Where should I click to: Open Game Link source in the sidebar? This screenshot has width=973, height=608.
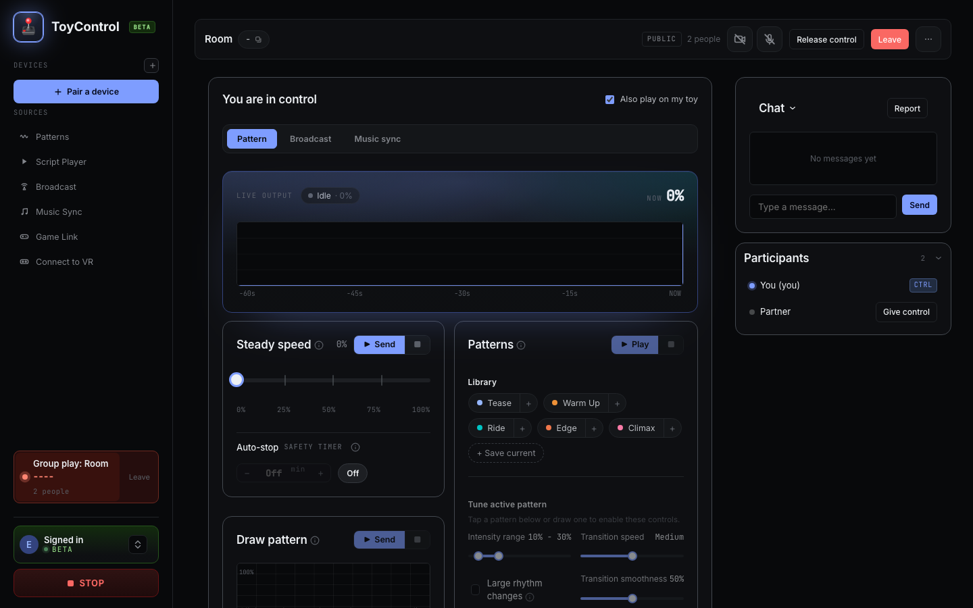click(86, 237)
